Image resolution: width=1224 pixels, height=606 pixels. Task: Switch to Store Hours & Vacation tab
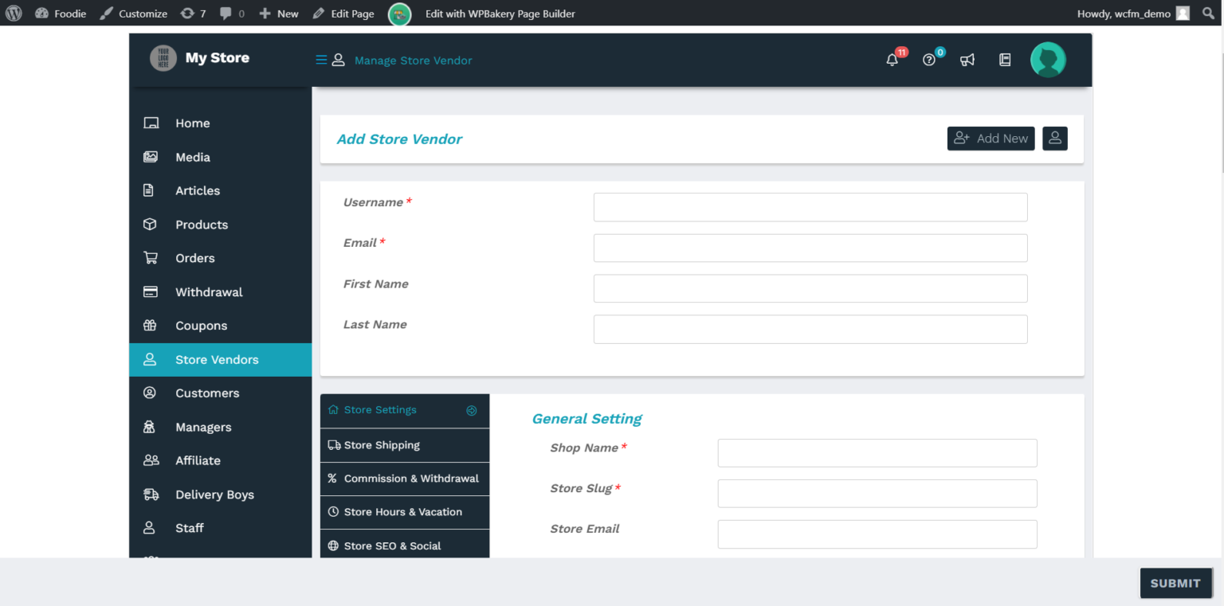pos(405,512)
